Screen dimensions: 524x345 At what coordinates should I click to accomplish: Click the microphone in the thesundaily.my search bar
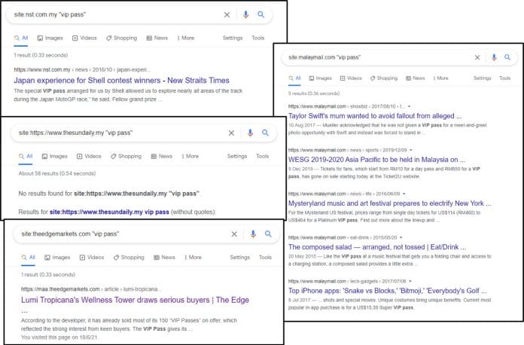click(249, 133)
